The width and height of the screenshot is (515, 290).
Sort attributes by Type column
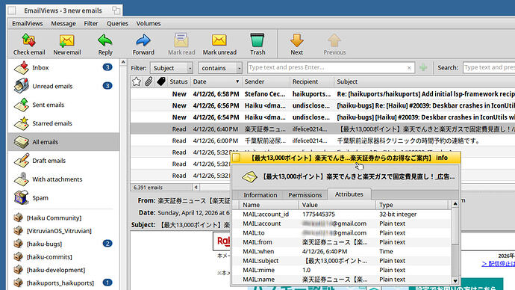412,205
